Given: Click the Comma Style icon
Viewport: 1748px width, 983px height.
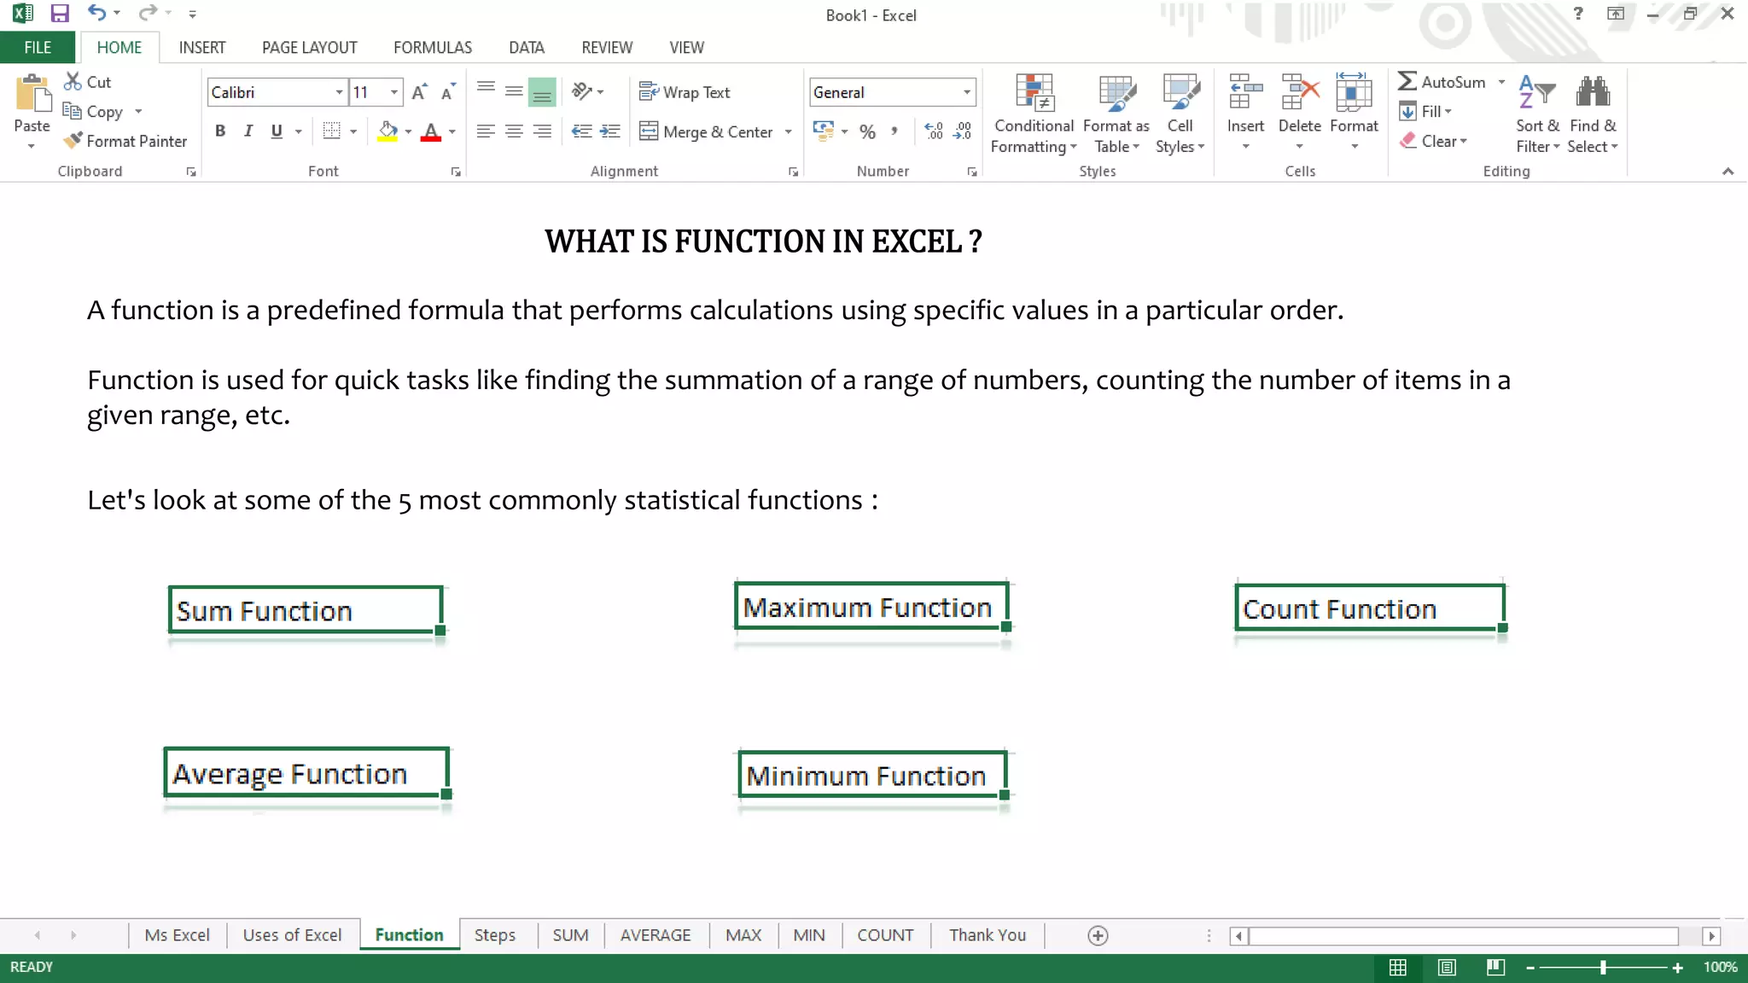Looking at the screenshot, I should coord(894,131).
